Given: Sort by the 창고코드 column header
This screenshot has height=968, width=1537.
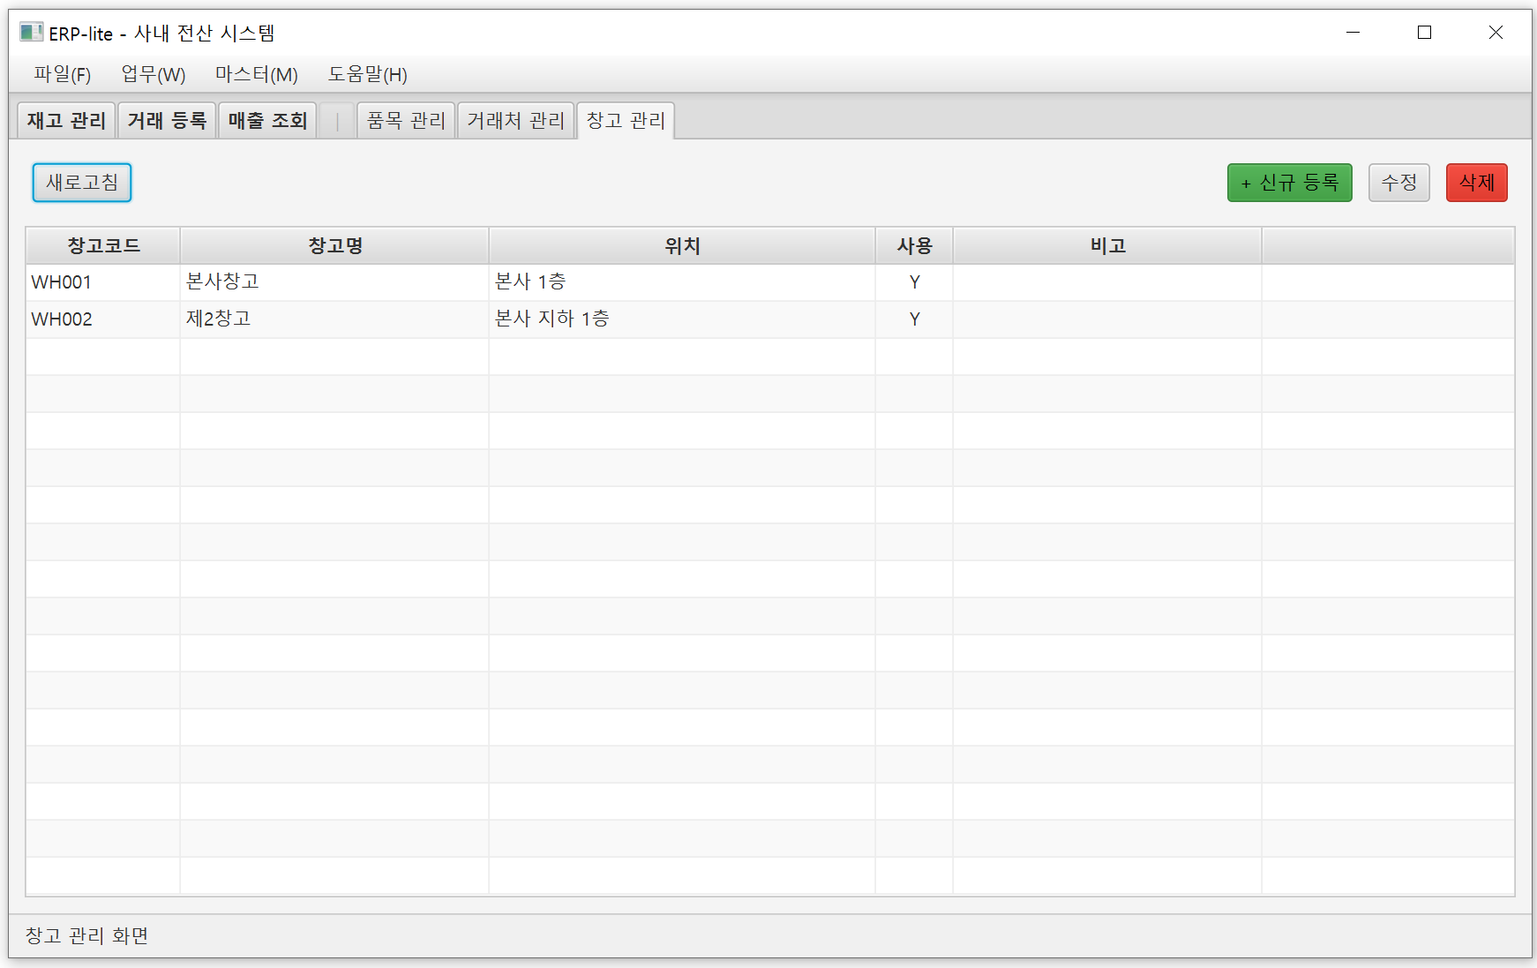Looking at the screenshot, I should (x=103, y=246).
